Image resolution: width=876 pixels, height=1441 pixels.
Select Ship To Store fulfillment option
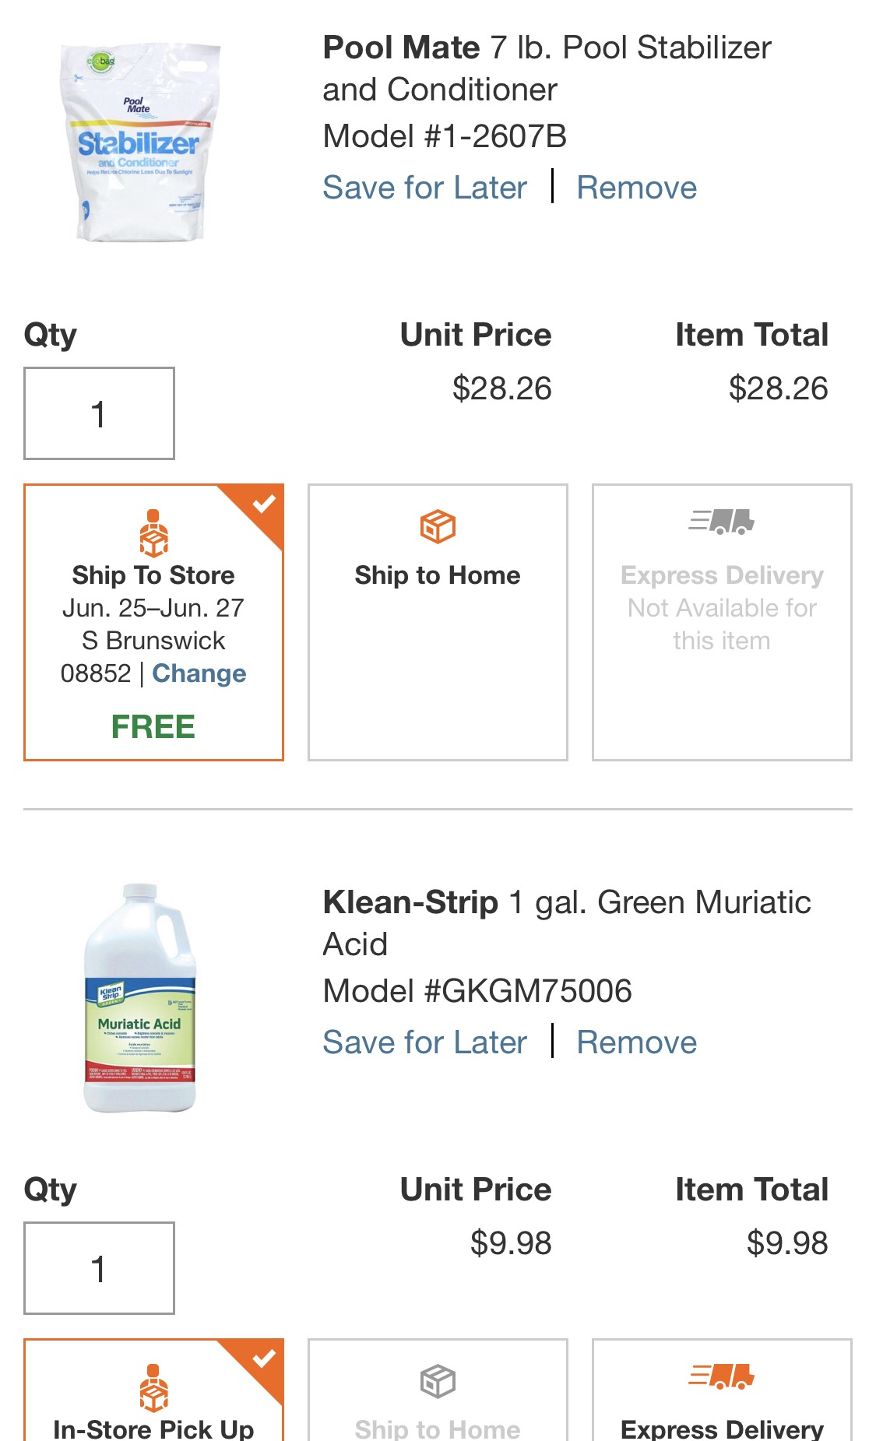(153, 622)
